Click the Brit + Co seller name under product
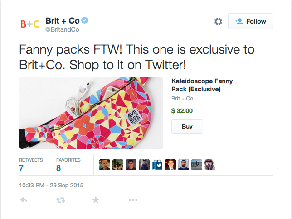Image resolution: width=292 pixels, height=219 pixels. (182, 99)
